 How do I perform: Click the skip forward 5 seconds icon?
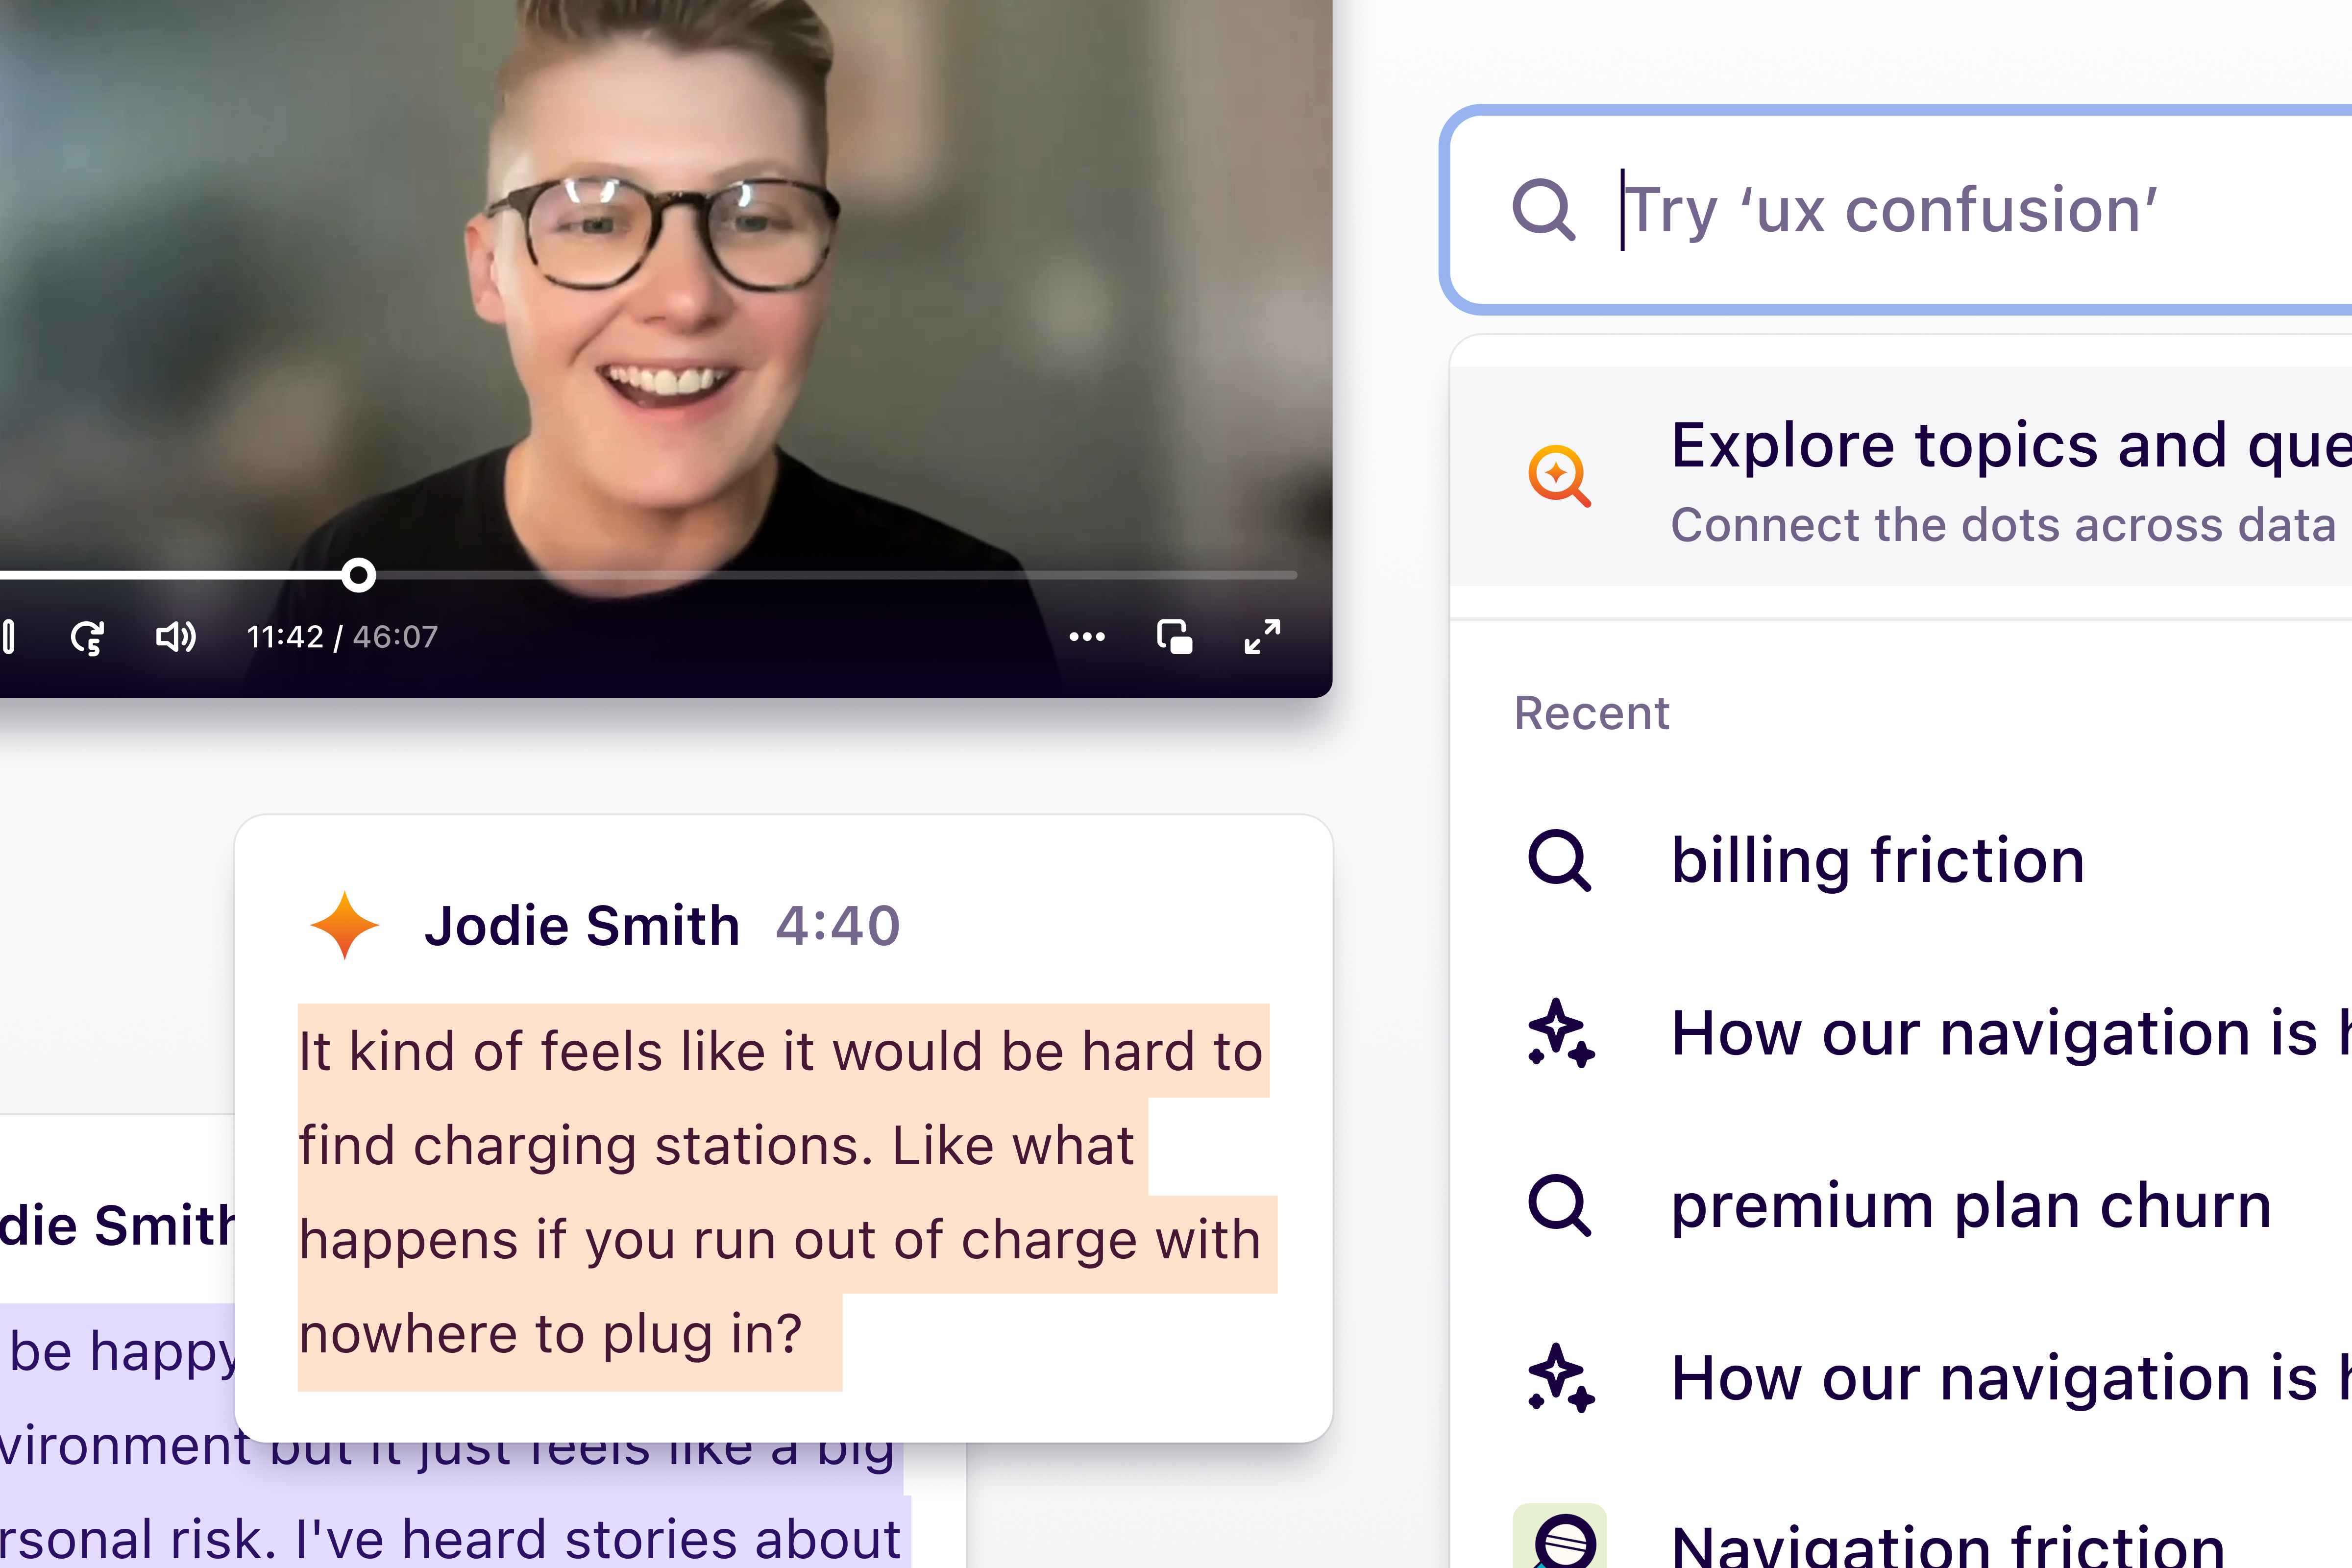click(x=87, y=637)
